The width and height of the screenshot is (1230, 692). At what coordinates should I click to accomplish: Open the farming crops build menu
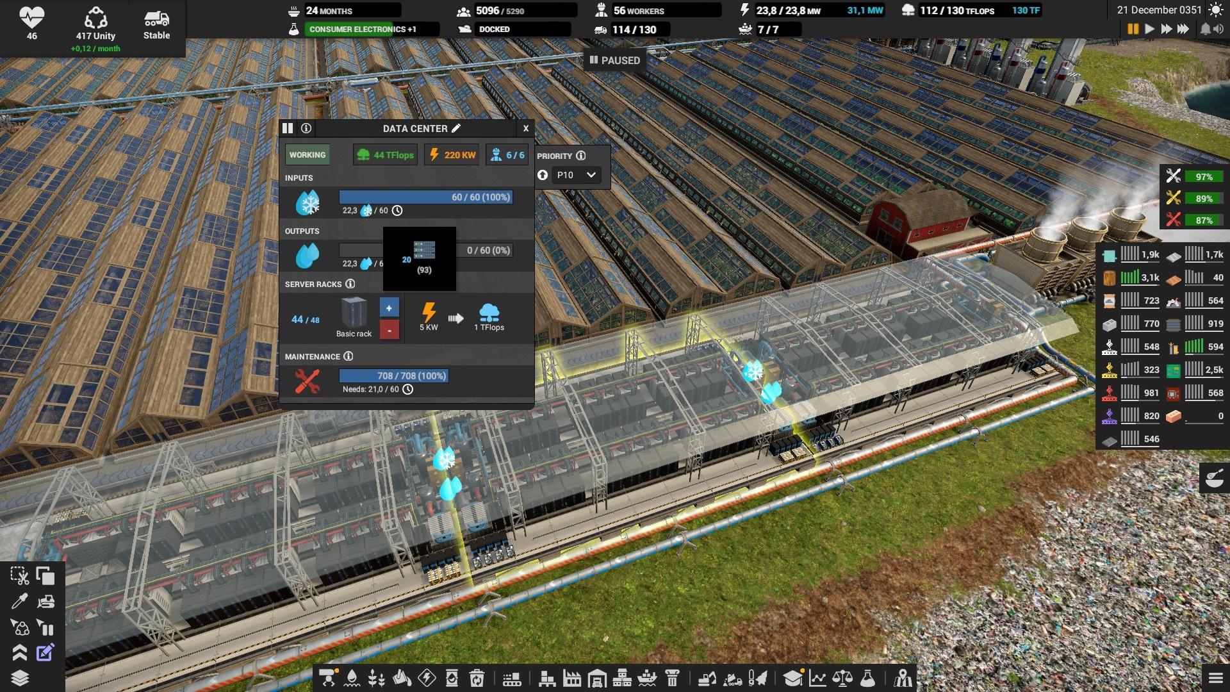point(377,678)
